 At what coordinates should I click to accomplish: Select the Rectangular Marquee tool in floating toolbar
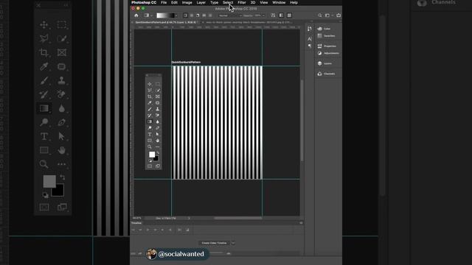click(x=157, y=84)
